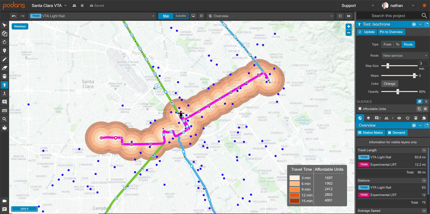Set isochrone type to To
The height and width of the screenshot is (214, 430).
point(397,44)
